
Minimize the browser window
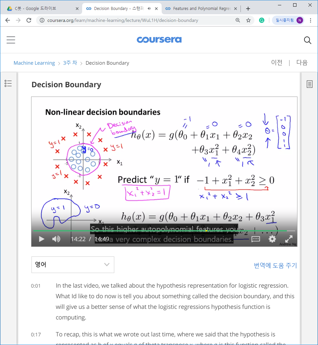280,5
